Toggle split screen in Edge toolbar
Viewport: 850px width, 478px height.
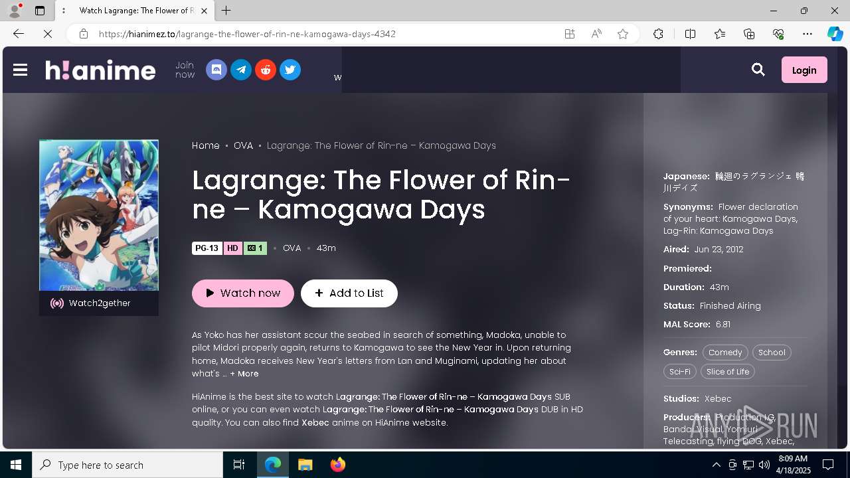coord(690,34)
